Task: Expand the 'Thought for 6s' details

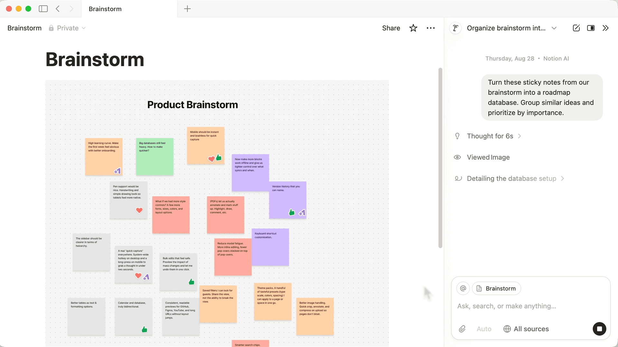Action: [494, 136]
